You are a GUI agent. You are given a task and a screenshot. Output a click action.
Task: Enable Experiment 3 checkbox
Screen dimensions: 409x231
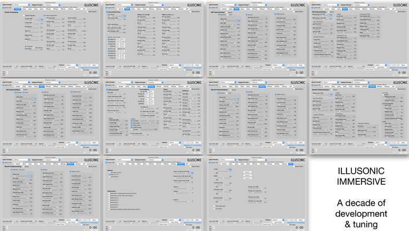pos(109,198)
